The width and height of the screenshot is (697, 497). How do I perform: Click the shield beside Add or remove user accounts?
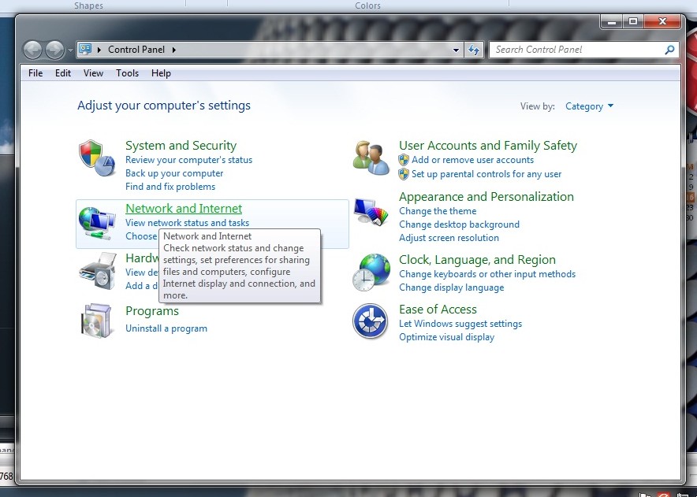tap(404, 160)
